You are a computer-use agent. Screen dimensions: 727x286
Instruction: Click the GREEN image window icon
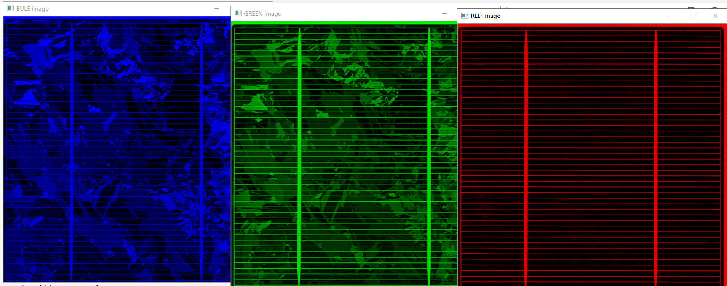pos(238,13)
